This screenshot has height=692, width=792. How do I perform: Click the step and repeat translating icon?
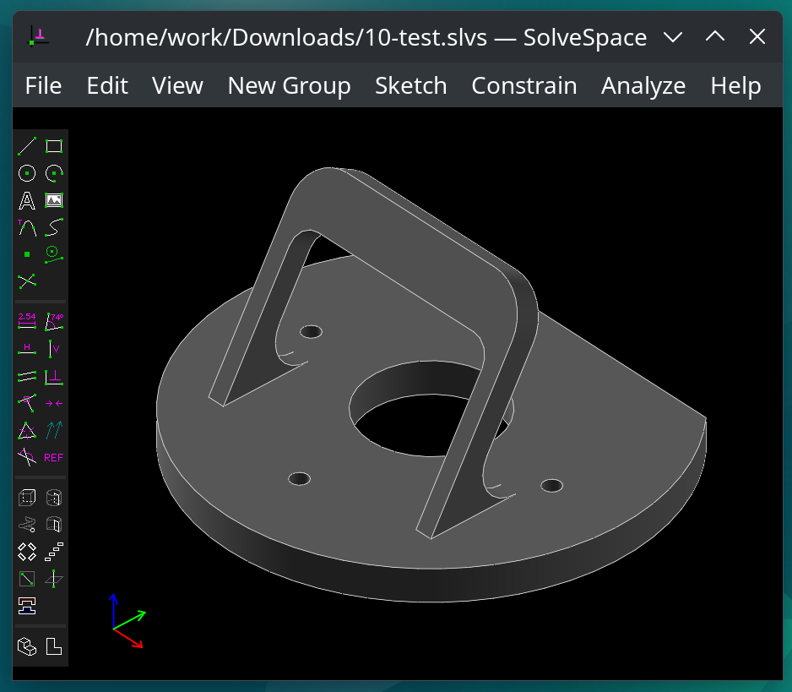point(54,552)
